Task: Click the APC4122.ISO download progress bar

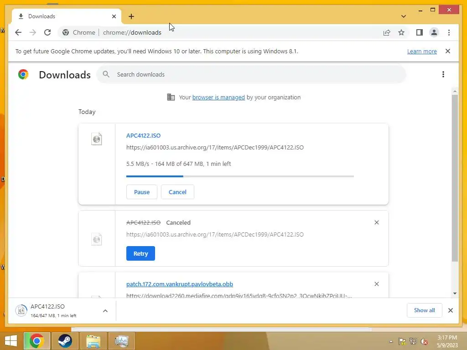Action: pos(240,176)
